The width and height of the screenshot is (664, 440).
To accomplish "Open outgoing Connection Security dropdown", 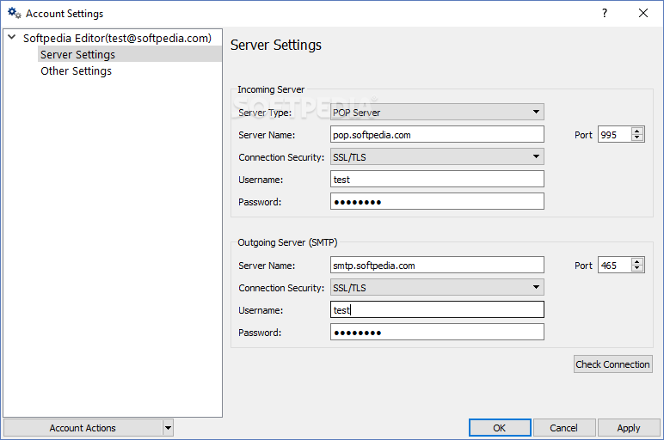I will coord(437,288).
